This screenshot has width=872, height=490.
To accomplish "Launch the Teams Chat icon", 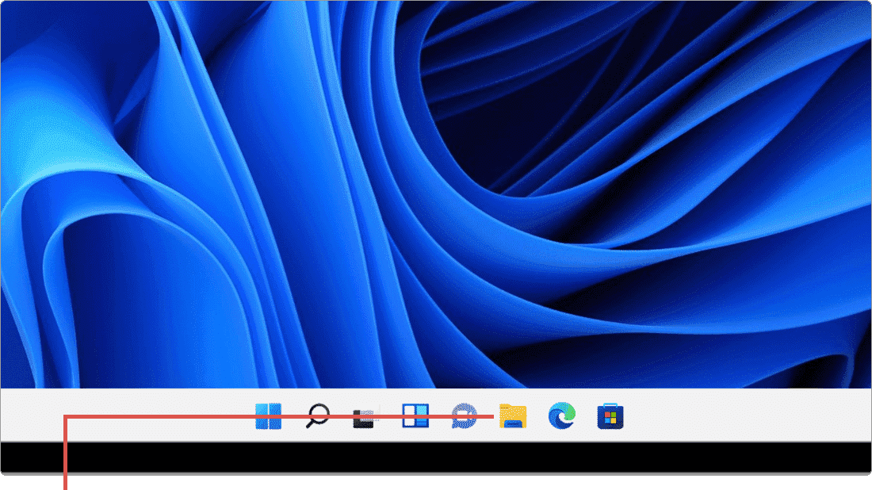I will [x=464, y=415].
